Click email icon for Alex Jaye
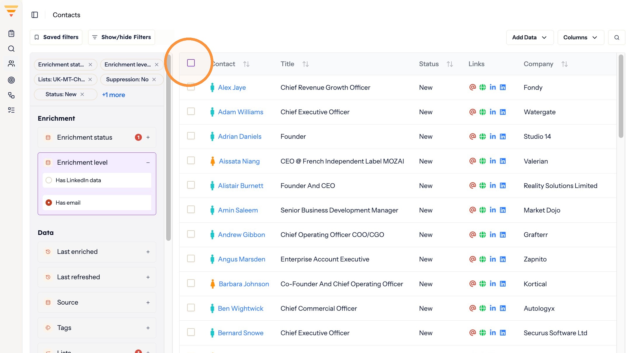 [472, 87]
